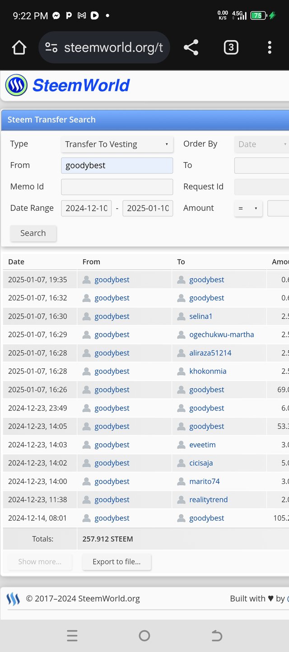Sort by the Date column header
The height and width of the screenshot is (652, 289).
click(x=16, y=262)
